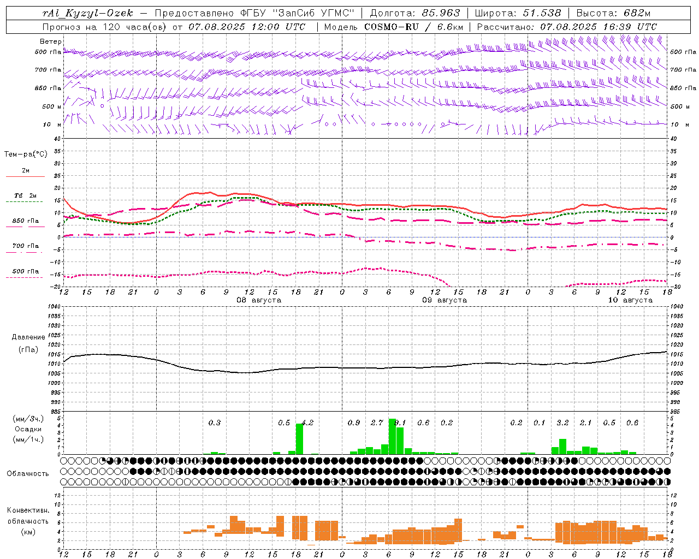Click the computed time Рассчитано: 07.08.2025 16:39 UTC
The width and height of the screenshot is (699, 559).
[x=567, y=27]
